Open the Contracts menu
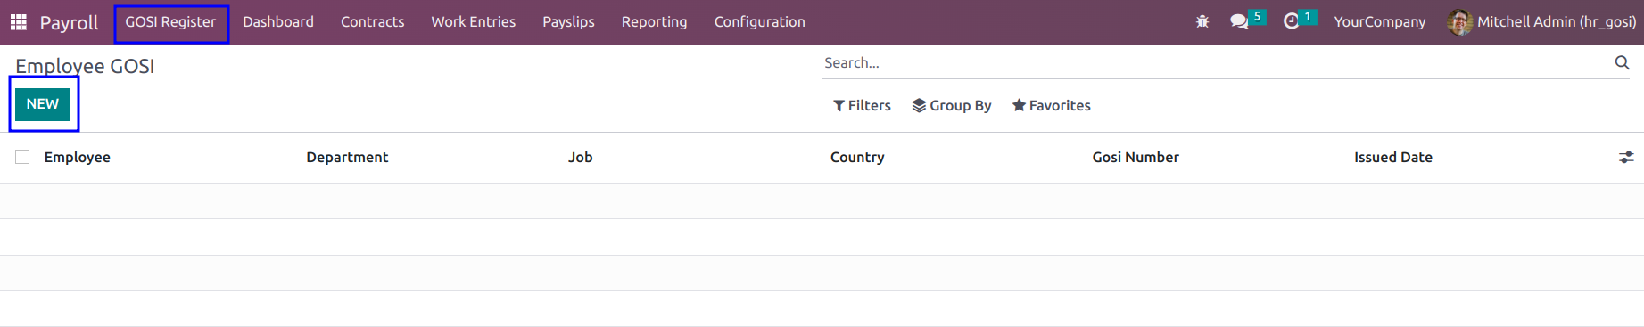The image size is (1644, 327). [x=372, y=22]
